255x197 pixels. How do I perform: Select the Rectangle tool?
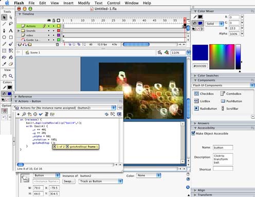point(11,37)
